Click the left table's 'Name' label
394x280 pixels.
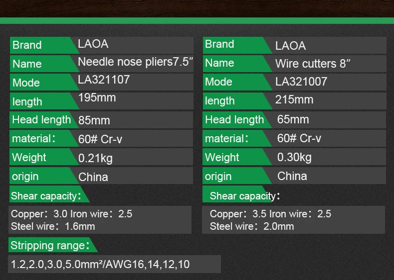tap(27, 64)
